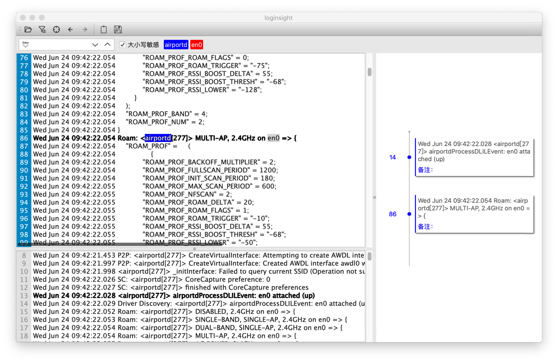Screen dimensions: 558x362
Task: Click the red en0 keyword tag
Action: pyautogui.click(x=196, y=45)
